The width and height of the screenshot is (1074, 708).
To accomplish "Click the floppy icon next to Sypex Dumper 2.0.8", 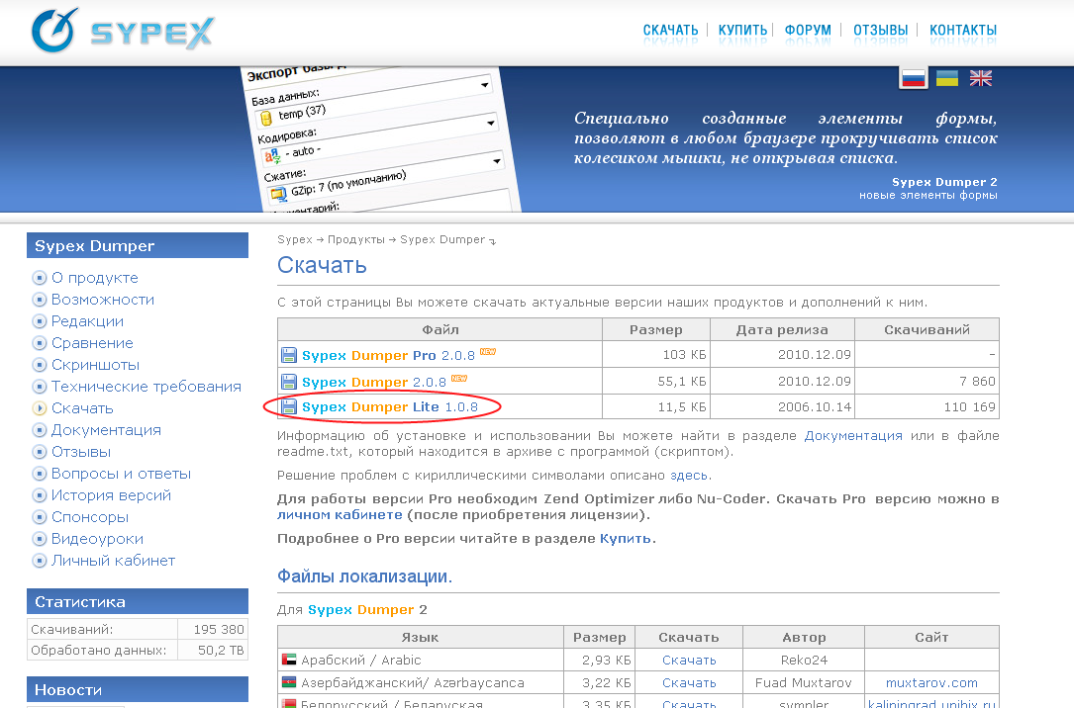I will tap(289, 381).
